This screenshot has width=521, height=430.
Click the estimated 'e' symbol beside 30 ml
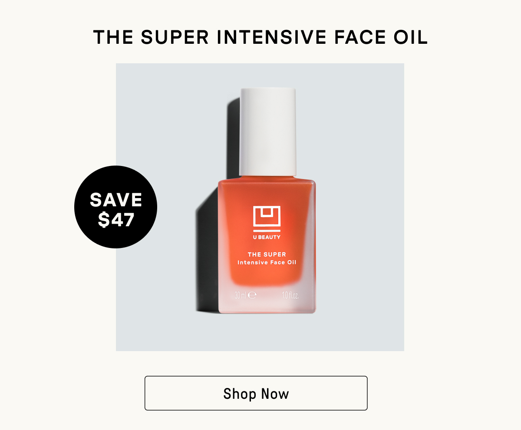tap(253, 296)
